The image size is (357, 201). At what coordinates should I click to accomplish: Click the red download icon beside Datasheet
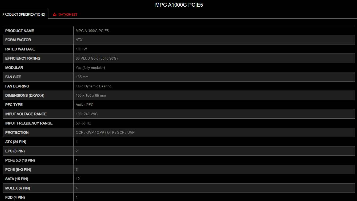click(x=55, y=14)
